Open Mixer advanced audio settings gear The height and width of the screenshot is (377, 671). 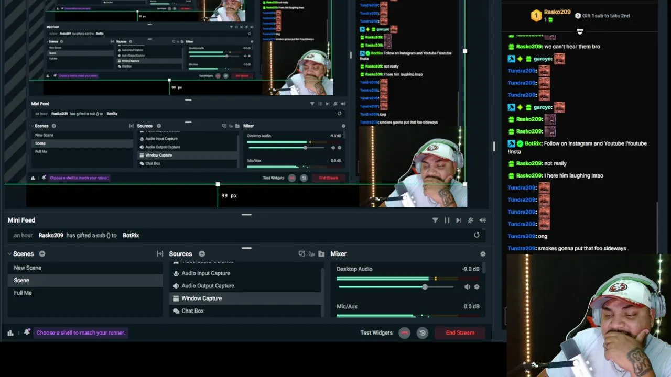click(483, 254)
